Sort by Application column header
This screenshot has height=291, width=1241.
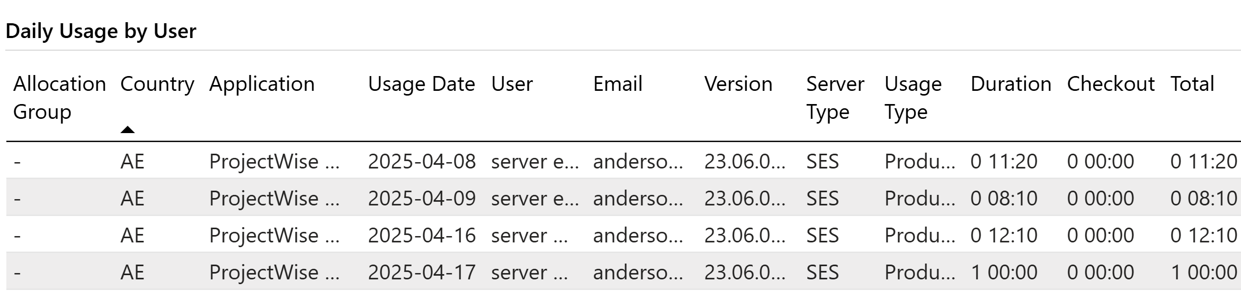[262, 85]
